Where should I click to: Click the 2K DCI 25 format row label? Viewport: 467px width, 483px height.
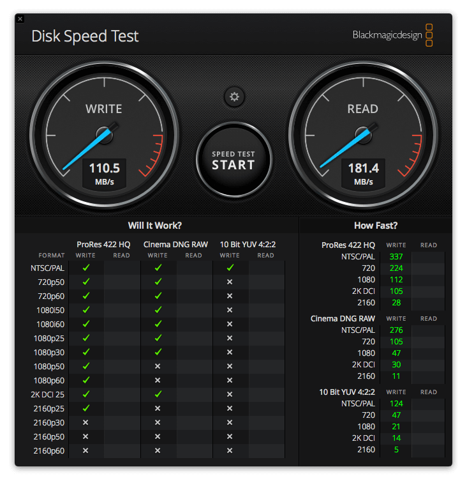[x=47, y=395]
